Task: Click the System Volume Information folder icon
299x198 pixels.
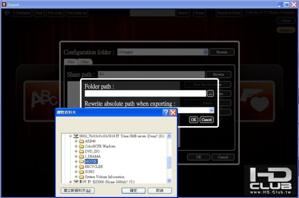Action: tap(81, 177)
